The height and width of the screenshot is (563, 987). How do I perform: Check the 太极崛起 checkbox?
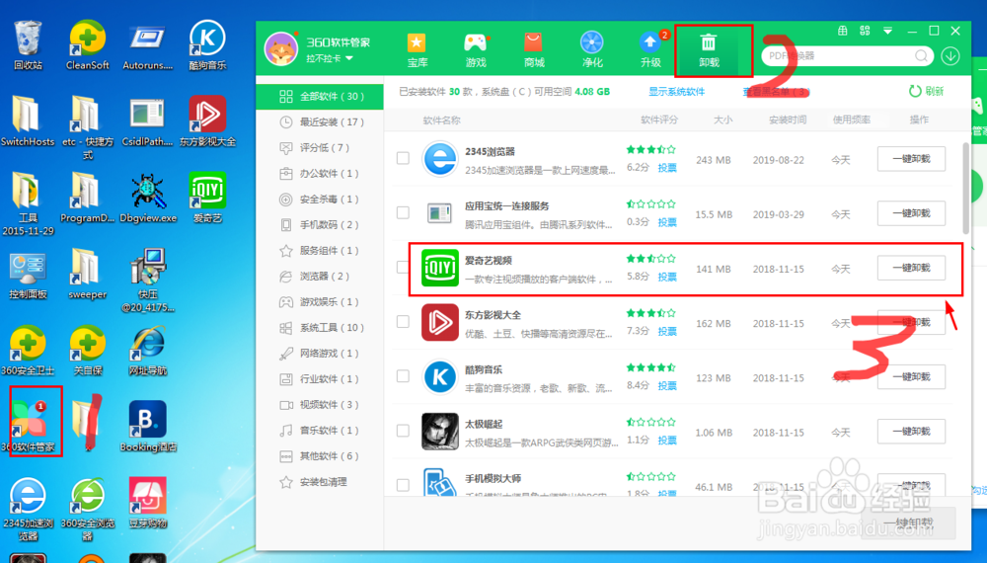click(x=403, y=431)
